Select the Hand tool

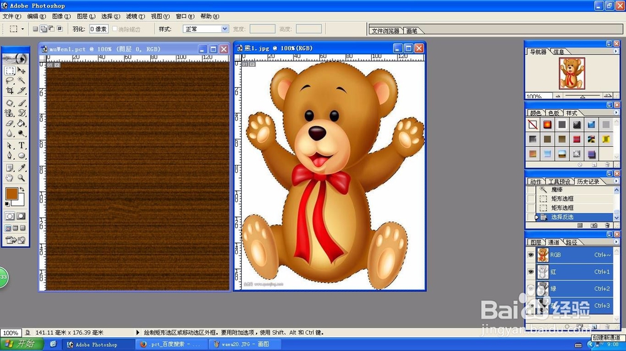10,178
